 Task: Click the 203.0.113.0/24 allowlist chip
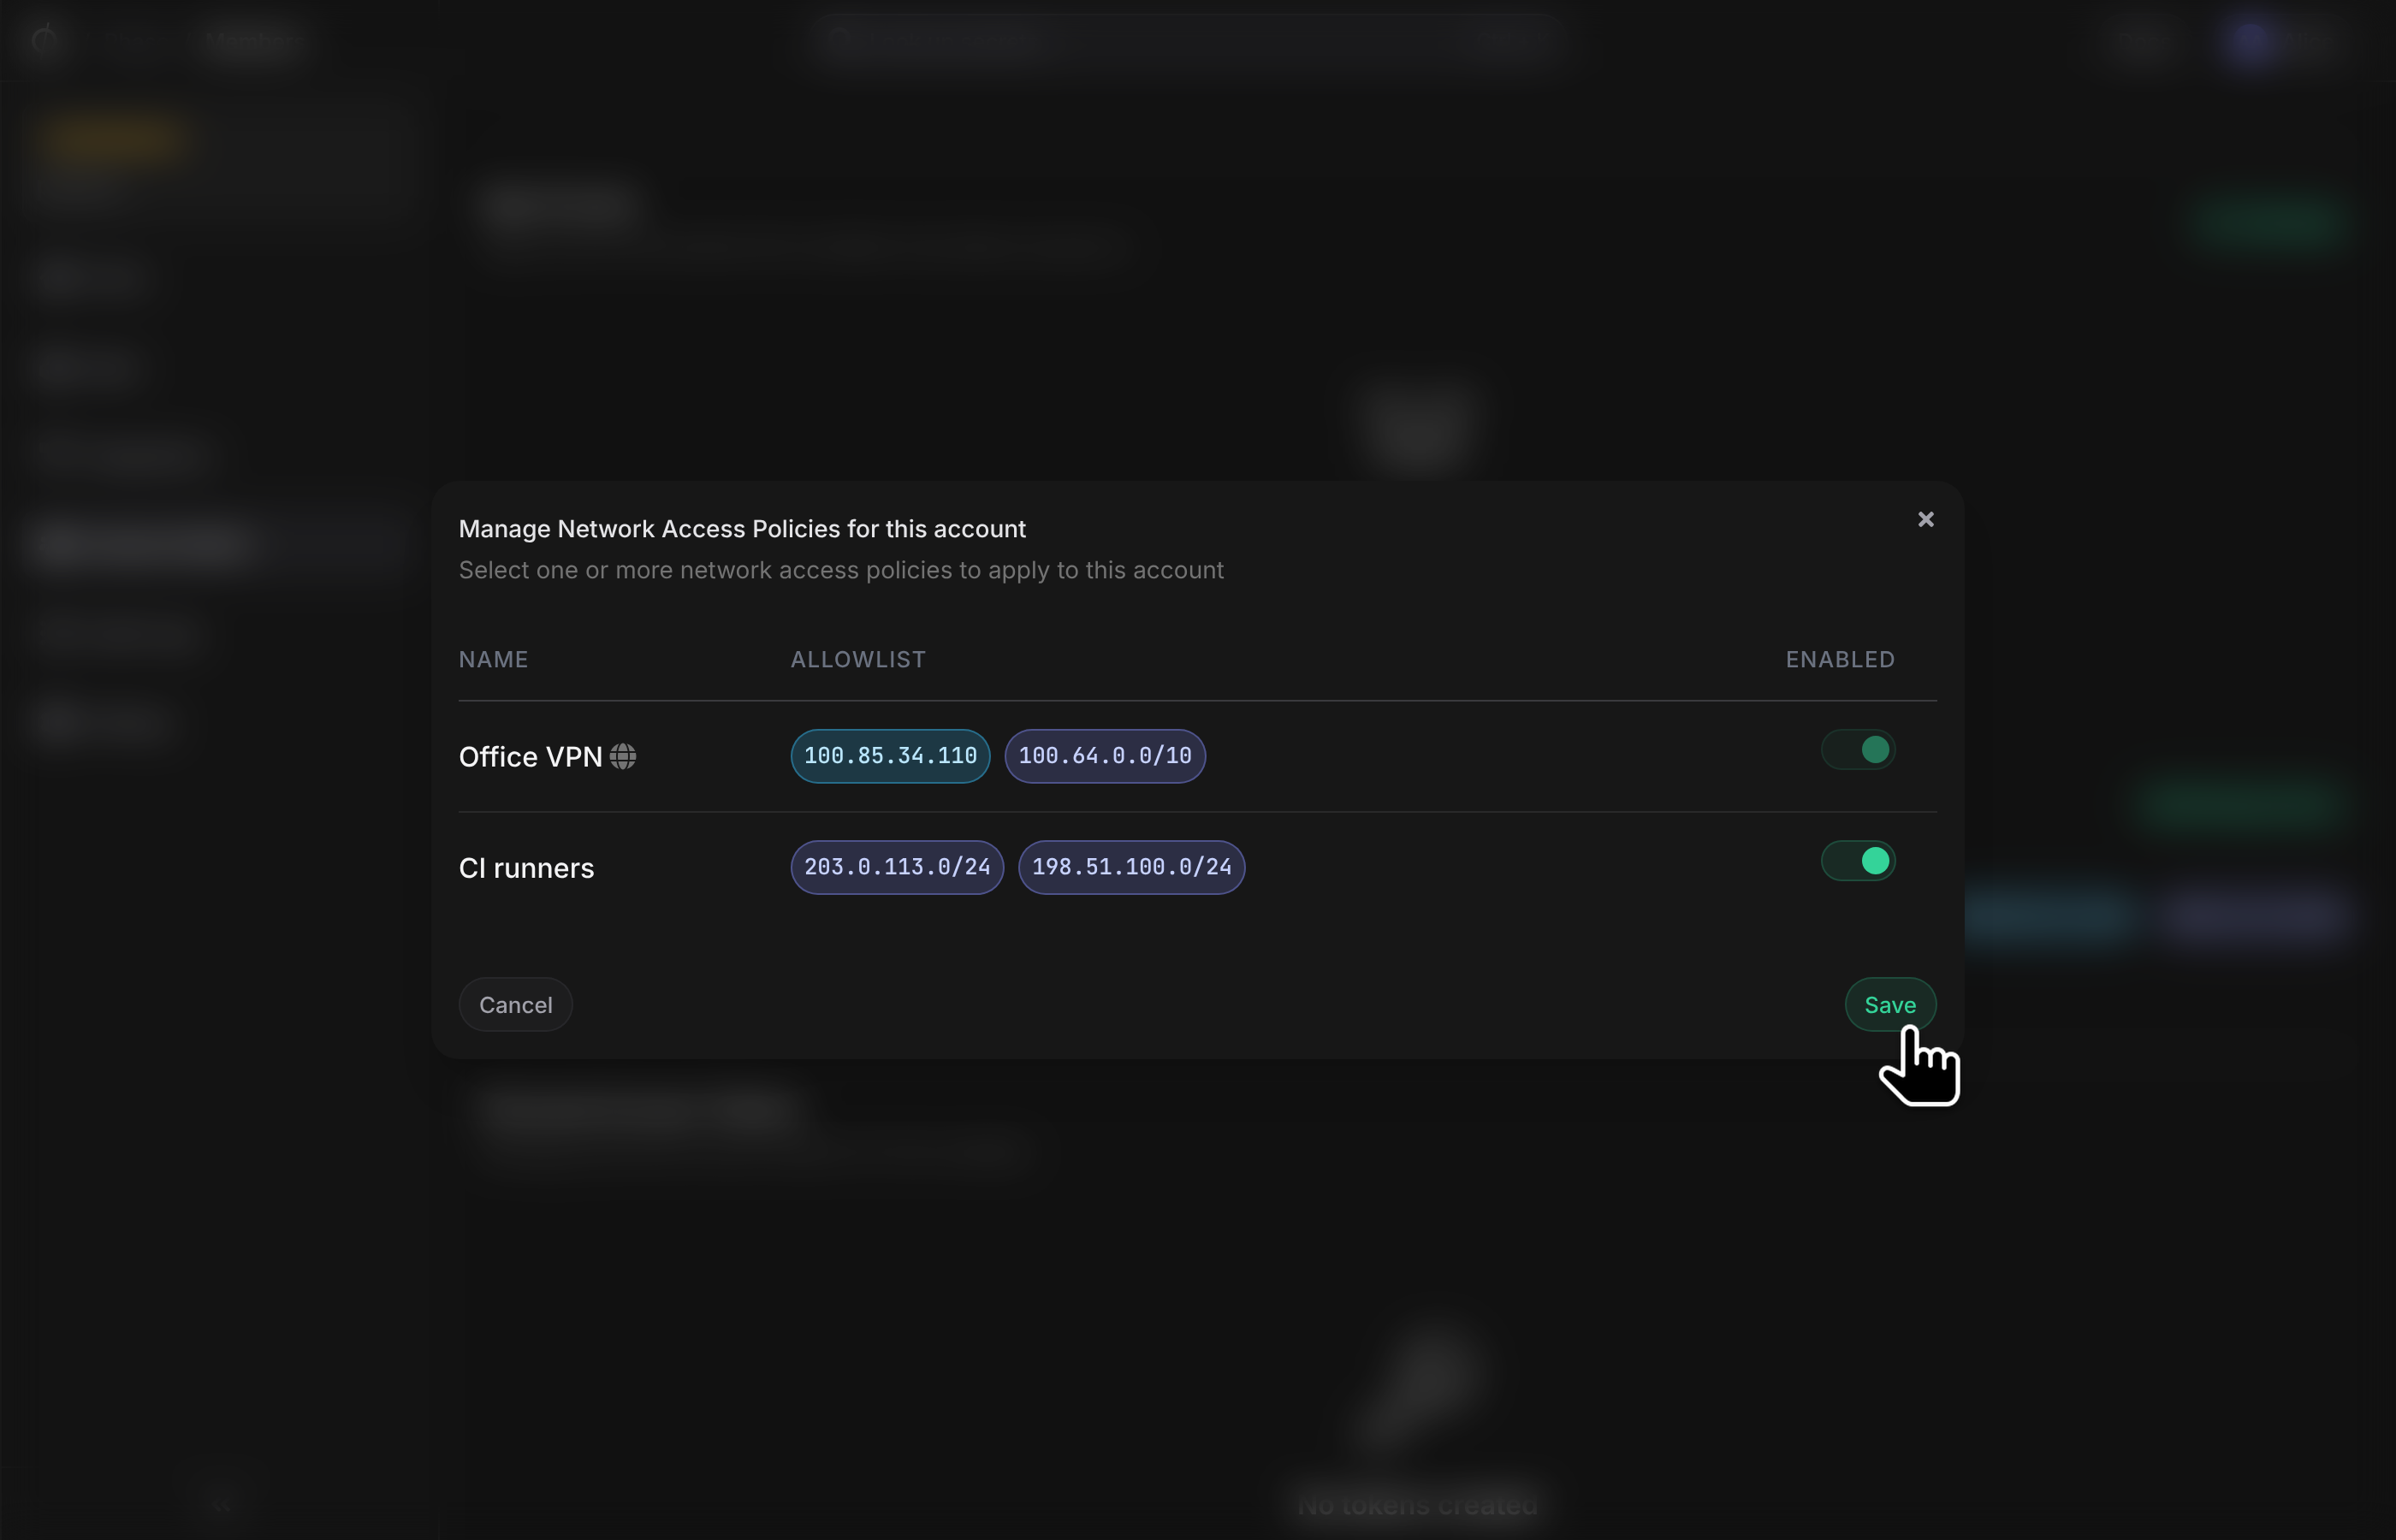point(897,867)
